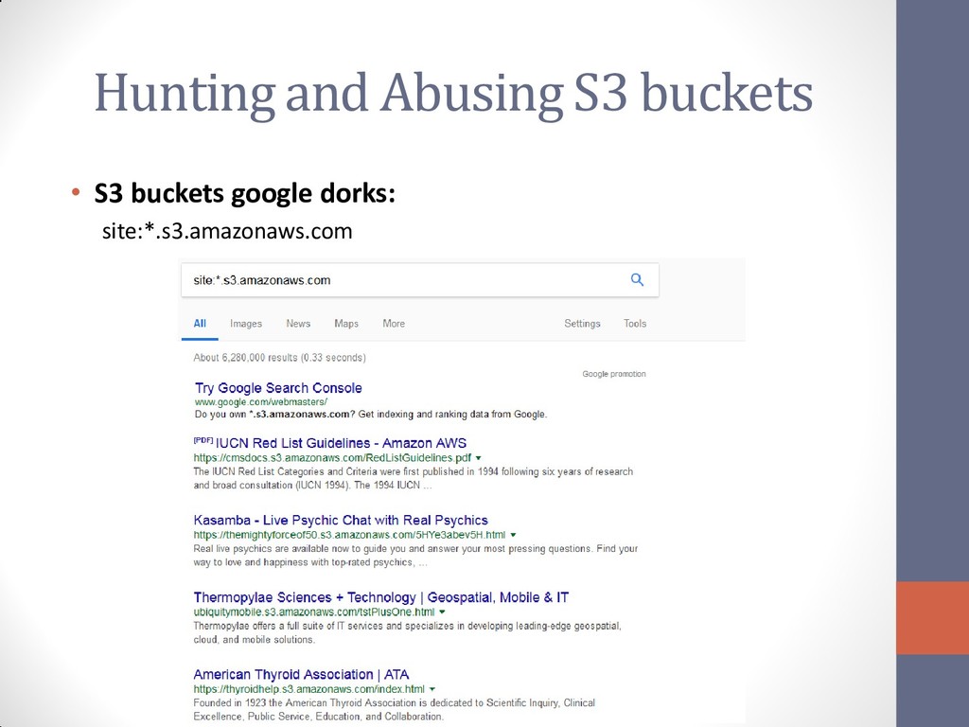This screenshot has height=727, width=969.
Task: Click the Real live psychics are available snippet
Action: 415,555
